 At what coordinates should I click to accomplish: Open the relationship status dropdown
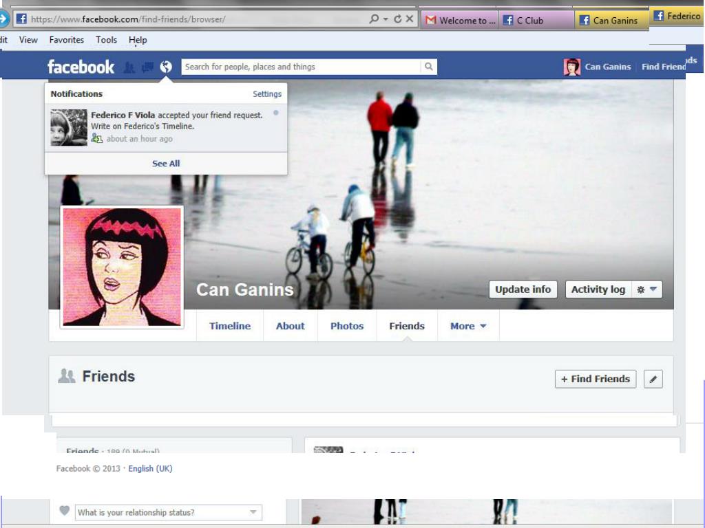pos(169,512)
